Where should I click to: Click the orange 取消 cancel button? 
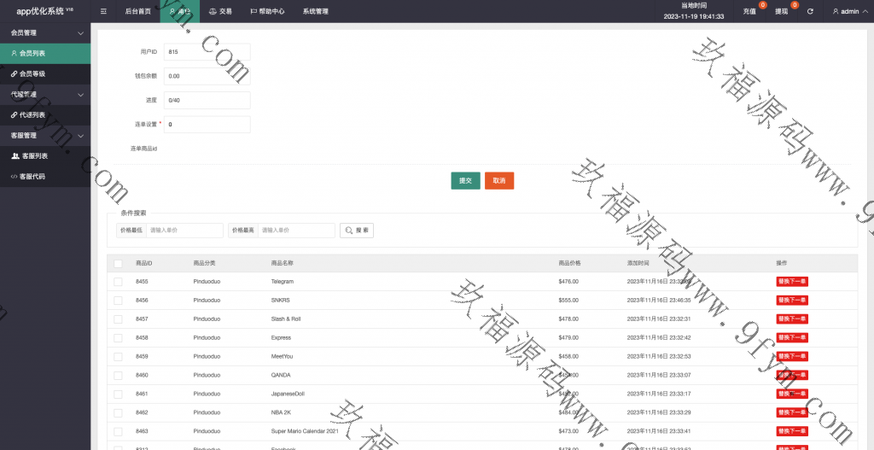click(499, 181)
